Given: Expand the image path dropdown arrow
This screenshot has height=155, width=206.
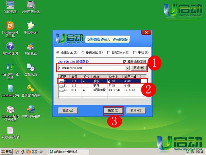Looking at the screenshot, I should coord(128,68).
